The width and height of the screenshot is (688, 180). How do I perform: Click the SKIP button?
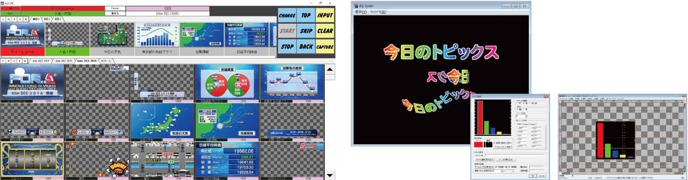[306, 31]
